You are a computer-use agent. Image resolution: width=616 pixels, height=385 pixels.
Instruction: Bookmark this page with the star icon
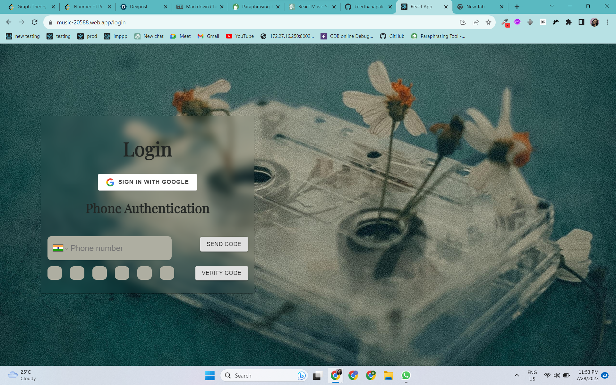click(x=488, y=22)
